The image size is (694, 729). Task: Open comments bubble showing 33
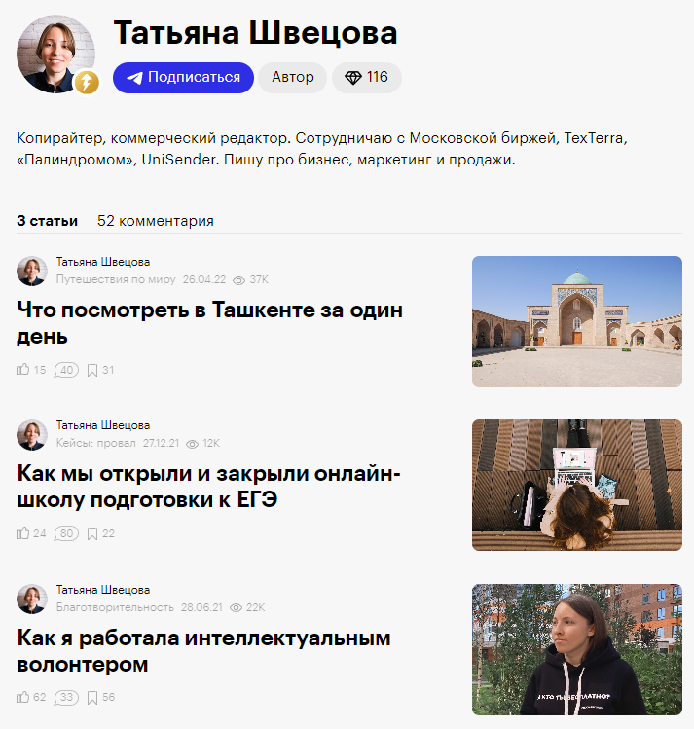(66, 698)
